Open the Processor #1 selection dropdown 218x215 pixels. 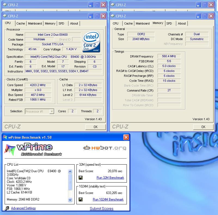point(52,111)
